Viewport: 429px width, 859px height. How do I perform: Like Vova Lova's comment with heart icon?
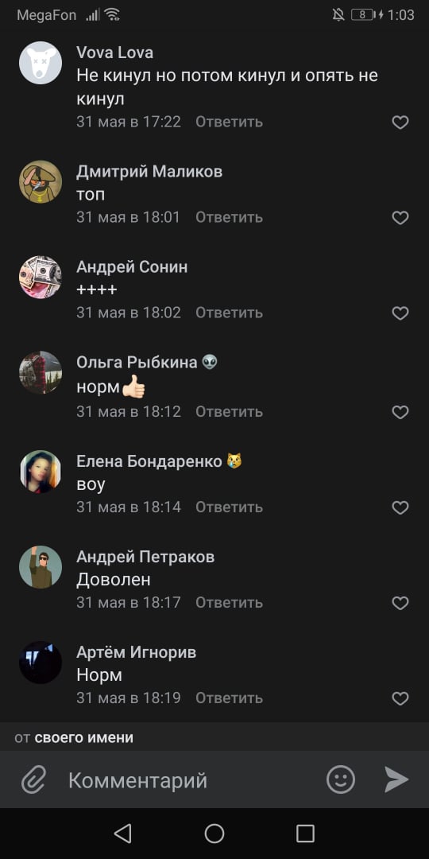pyautogui.click(x=400, y=122)
